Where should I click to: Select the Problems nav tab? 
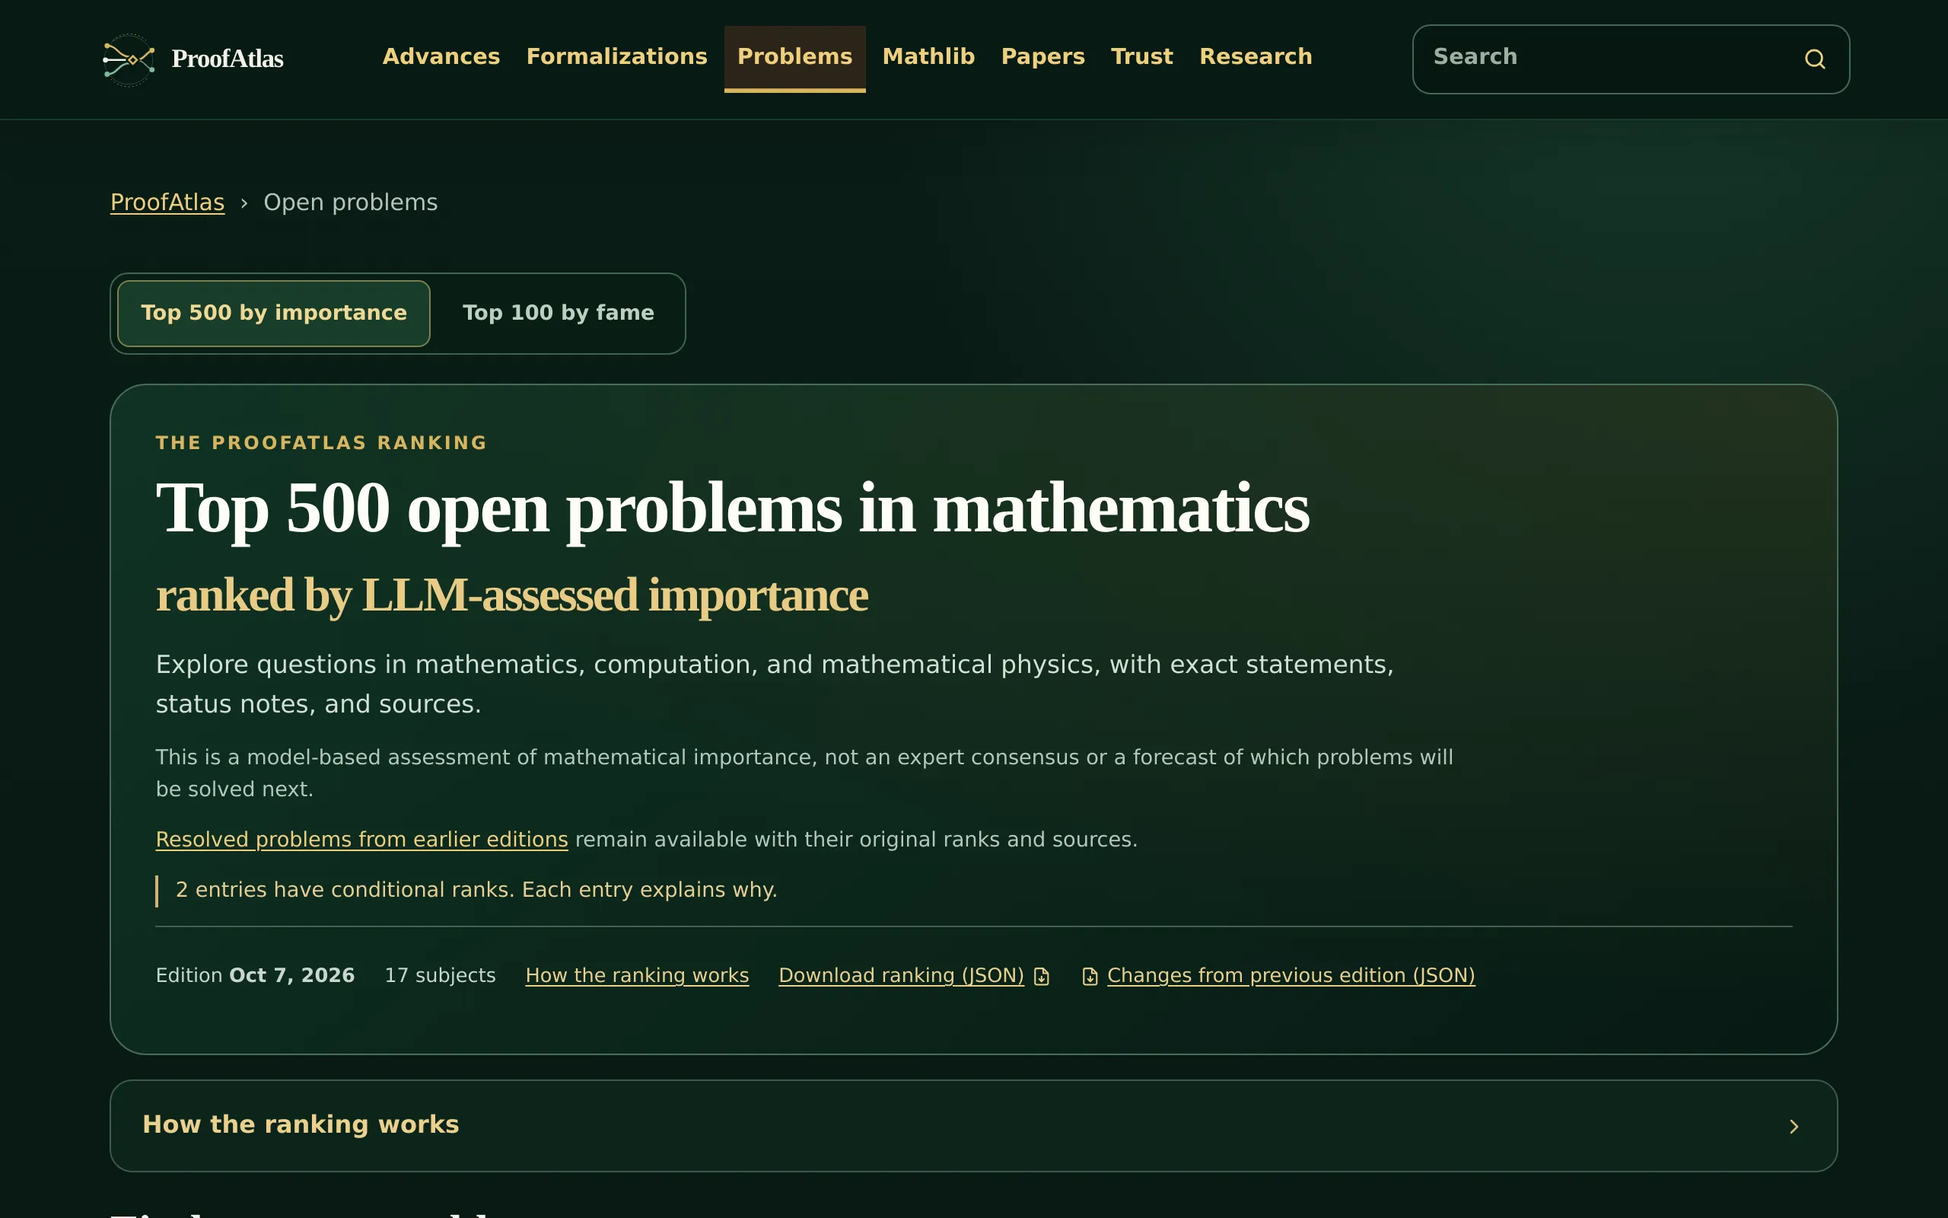[x=794, y=58]
